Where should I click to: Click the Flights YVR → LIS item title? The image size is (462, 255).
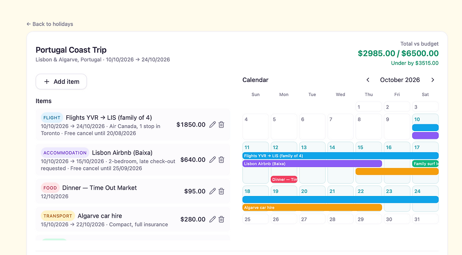pyautogui.click(x=109, y=118)
